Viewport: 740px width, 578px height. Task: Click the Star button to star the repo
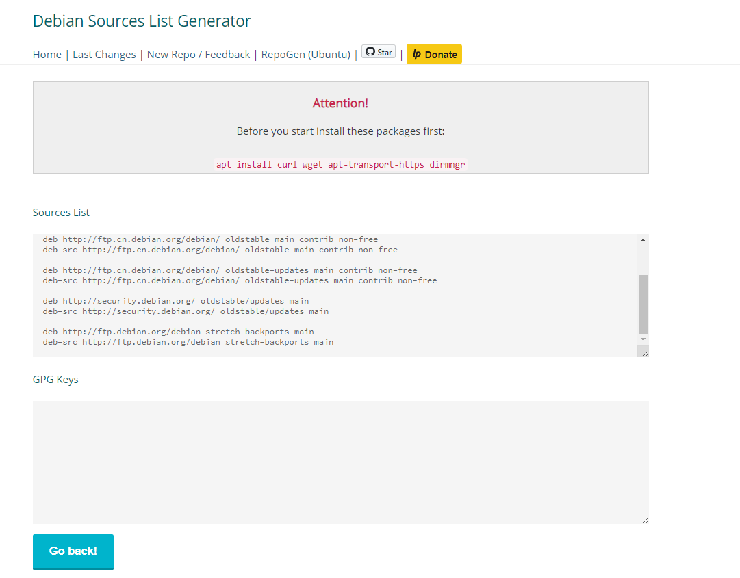pyautogui.click(x=379, y=51)
